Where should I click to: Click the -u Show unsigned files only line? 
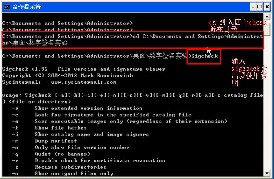63,174
